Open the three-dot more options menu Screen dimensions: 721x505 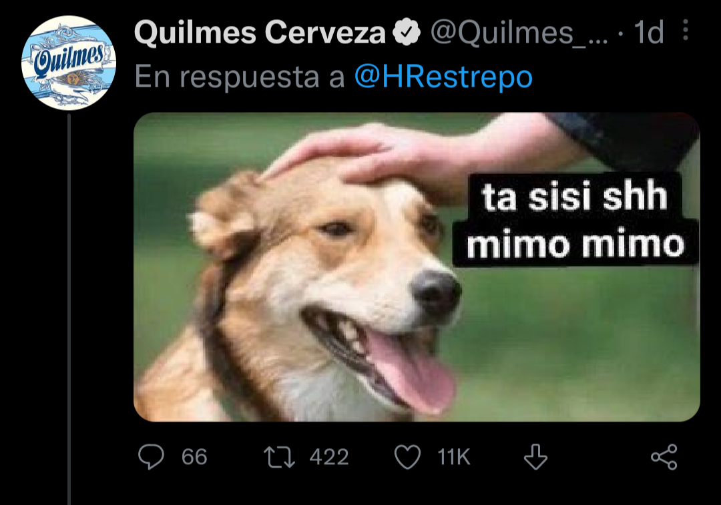click(686, 30)
